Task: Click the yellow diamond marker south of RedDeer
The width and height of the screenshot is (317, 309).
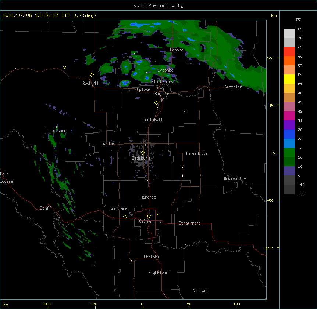Action: [x=157, y=103]
